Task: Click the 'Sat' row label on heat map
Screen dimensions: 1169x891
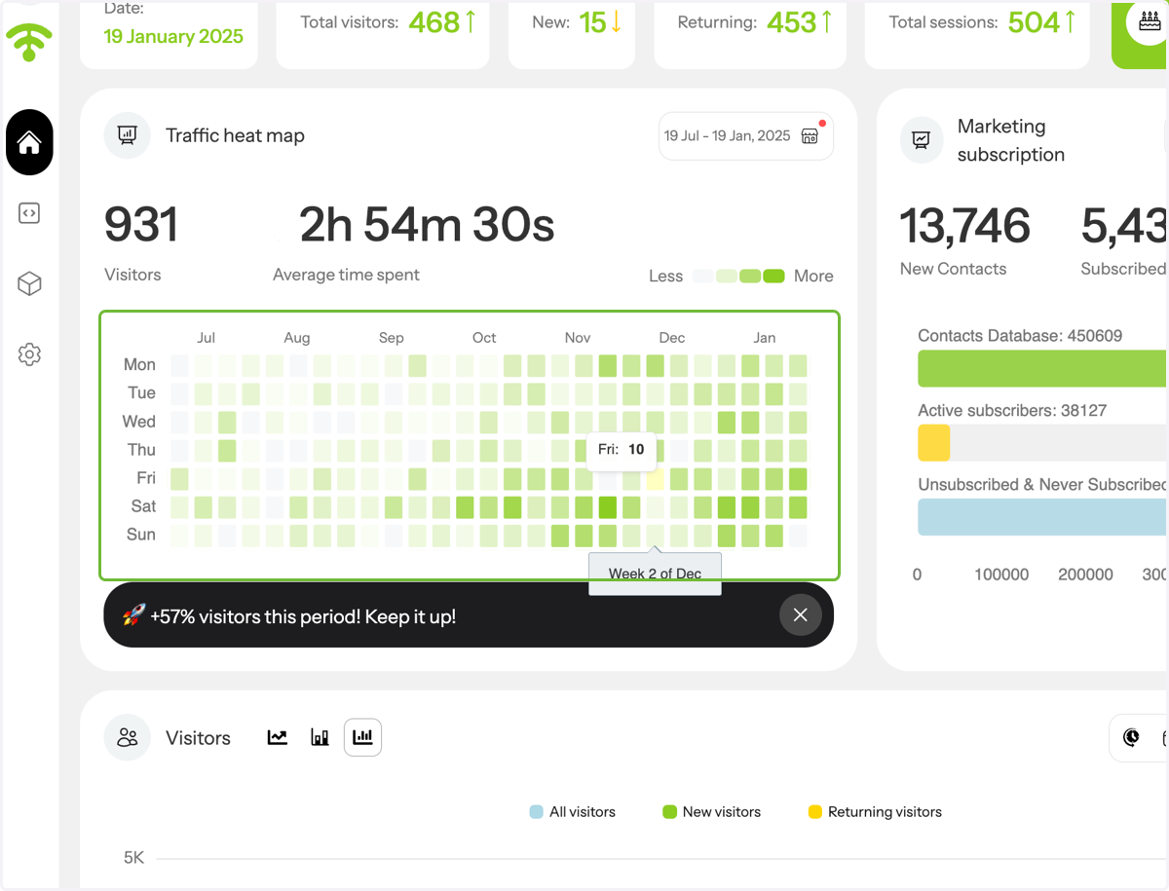Action: coord(143,506)
